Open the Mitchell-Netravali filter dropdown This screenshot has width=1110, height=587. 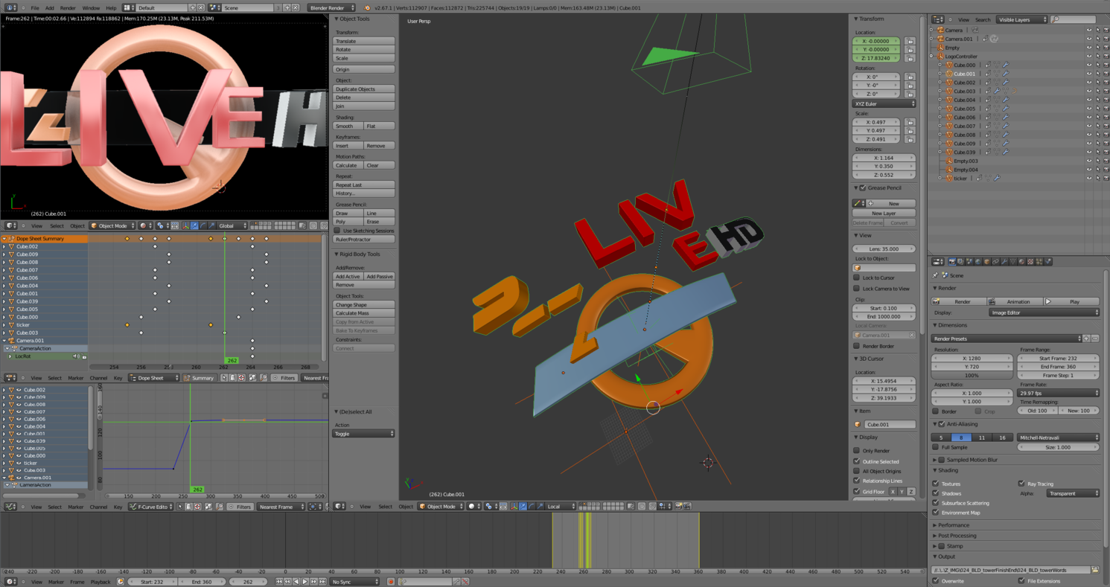pos(1058,437)
